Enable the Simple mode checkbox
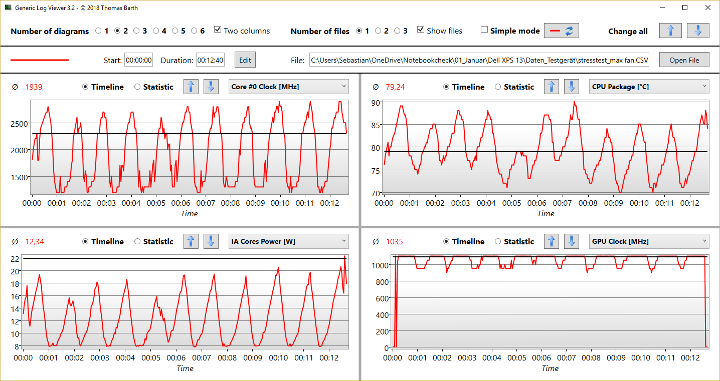The width and height of the screenshot is (720, 381). [x=484, y=30]
